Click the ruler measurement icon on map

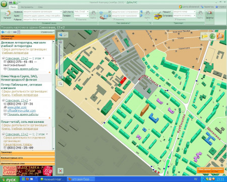[205, 36]
